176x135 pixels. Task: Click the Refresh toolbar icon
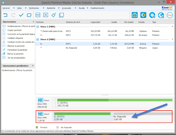[29, 15]
